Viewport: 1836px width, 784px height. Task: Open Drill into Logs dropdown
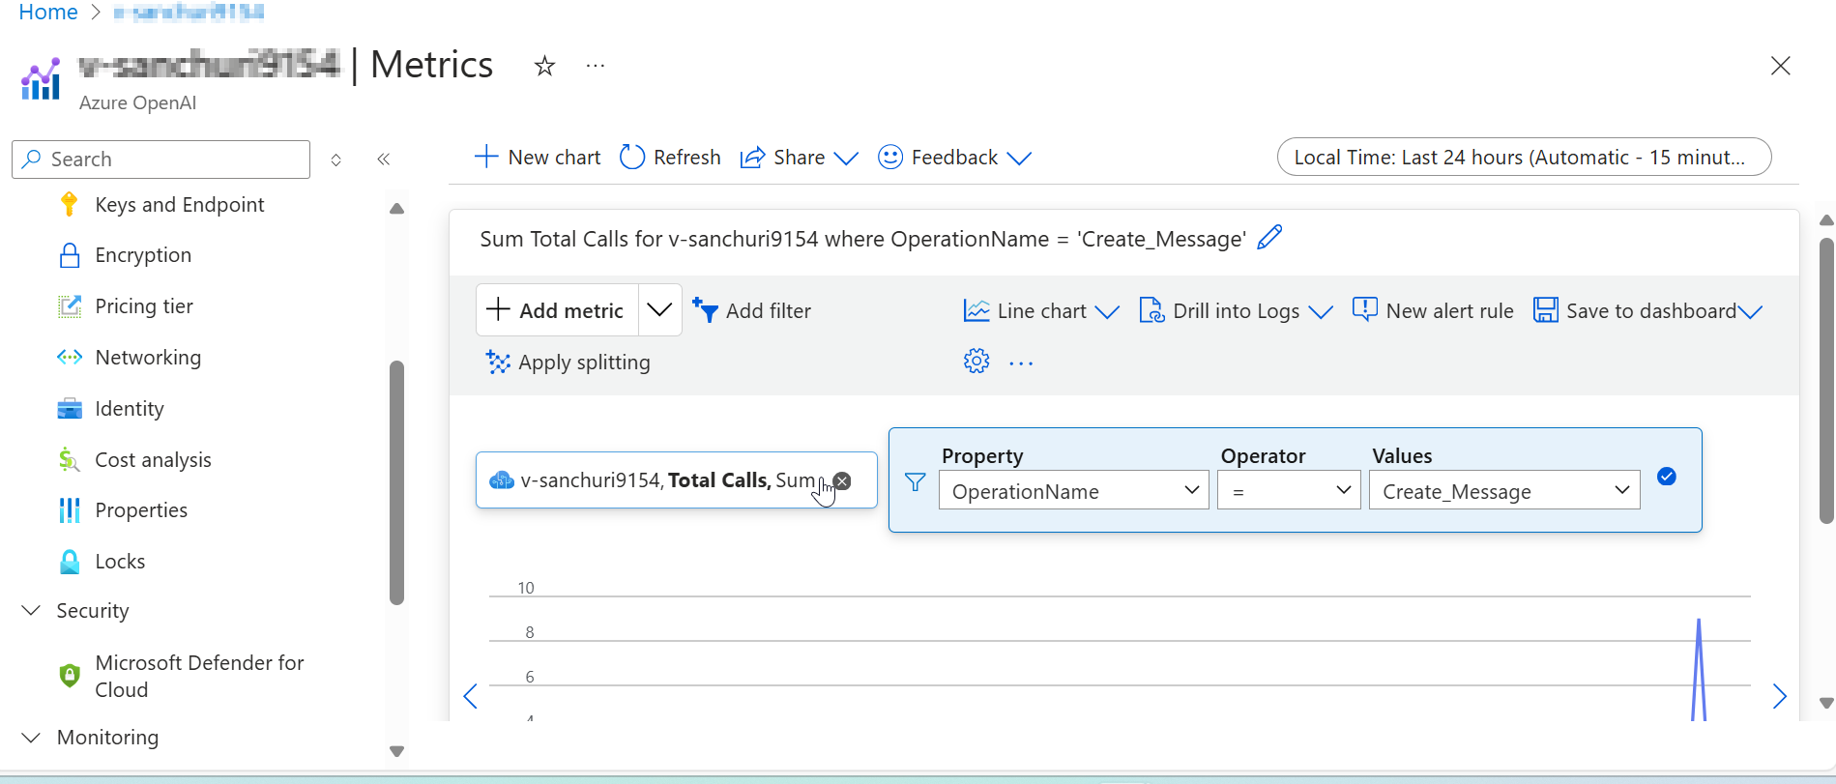(1236, 311)
